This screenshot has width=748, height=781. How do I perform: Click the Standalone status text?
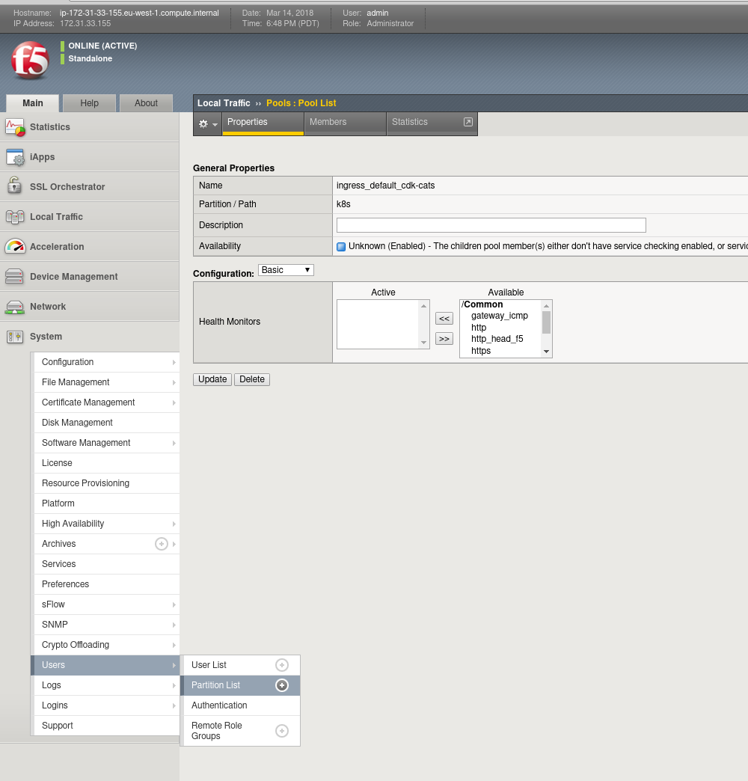(x=91, y=59)
